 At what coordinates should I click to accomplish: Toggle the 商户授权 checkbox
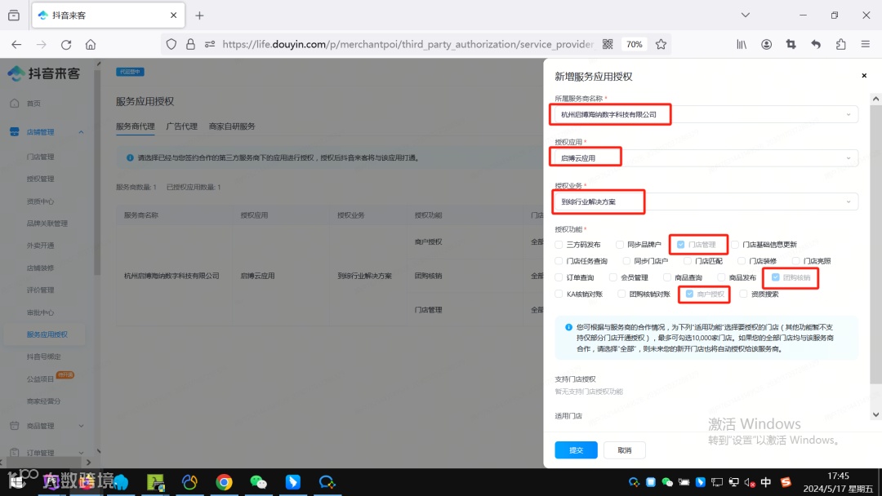[689, 294]
